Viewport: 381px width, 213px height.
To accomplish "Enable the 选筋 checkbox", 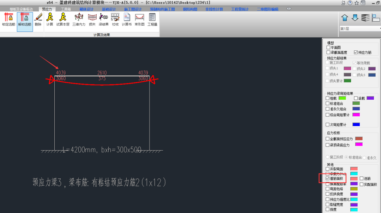I will 362,178.
